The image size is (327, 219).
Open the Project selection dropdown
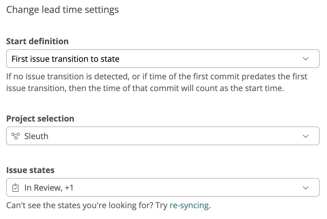pyautogui.click(x=163, y=136)
